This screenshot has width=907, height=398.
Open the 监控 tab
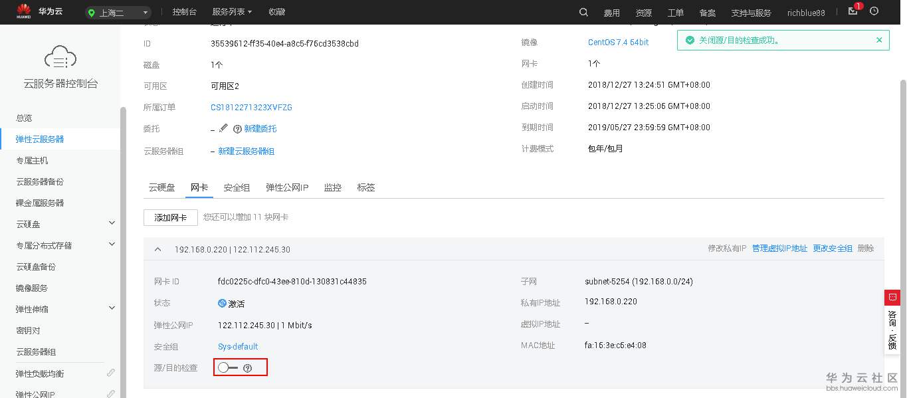[x=333, y=187]
